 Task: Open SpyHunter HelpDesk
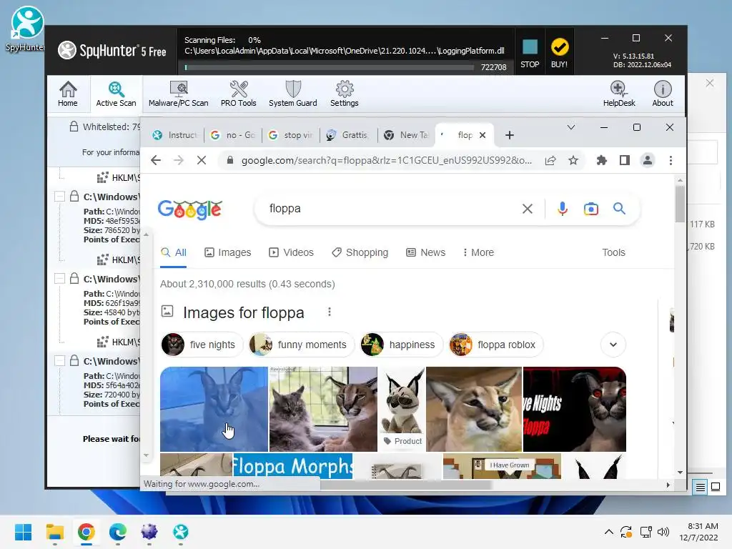[x=618, y=94]
